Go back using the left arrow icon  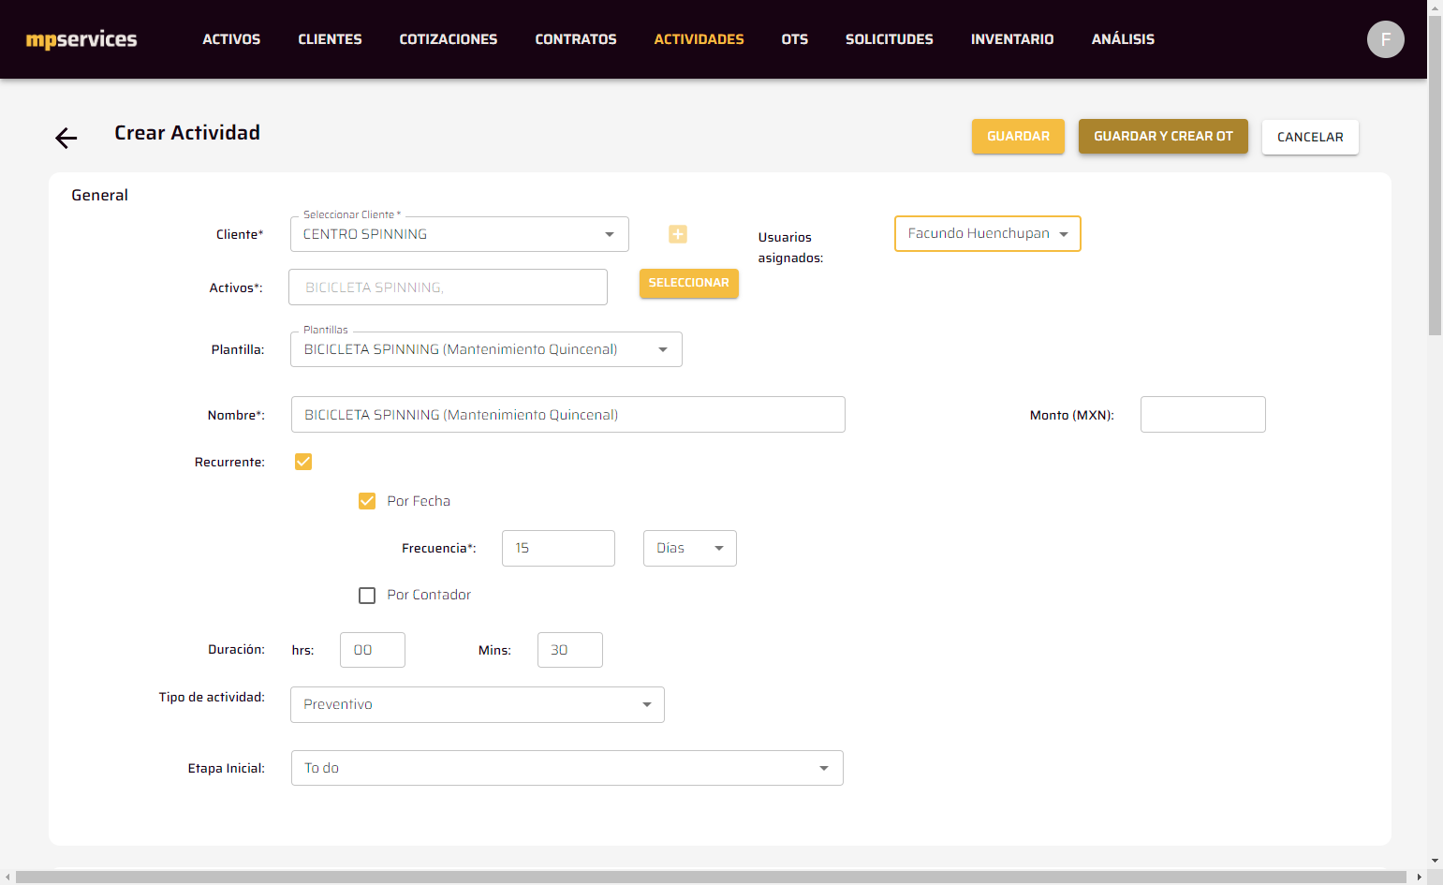(x=66, y=139)
